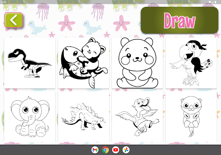
Task: Tap the green back arrow button
Action: coord(13,20)
